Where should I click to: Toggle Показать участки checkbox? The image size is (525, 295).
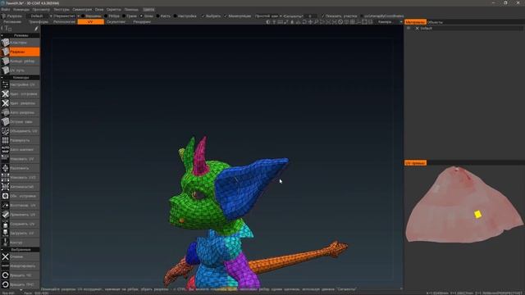click(x=322, y=16)
